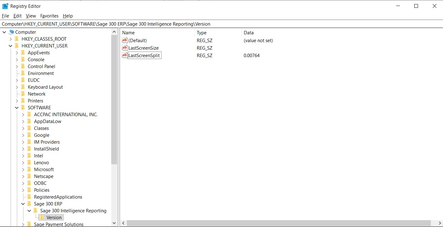Image resolution: width=443 pixels, height=227 pixels.
Task: Click the Policies folder icon
Action: [29, 190]
